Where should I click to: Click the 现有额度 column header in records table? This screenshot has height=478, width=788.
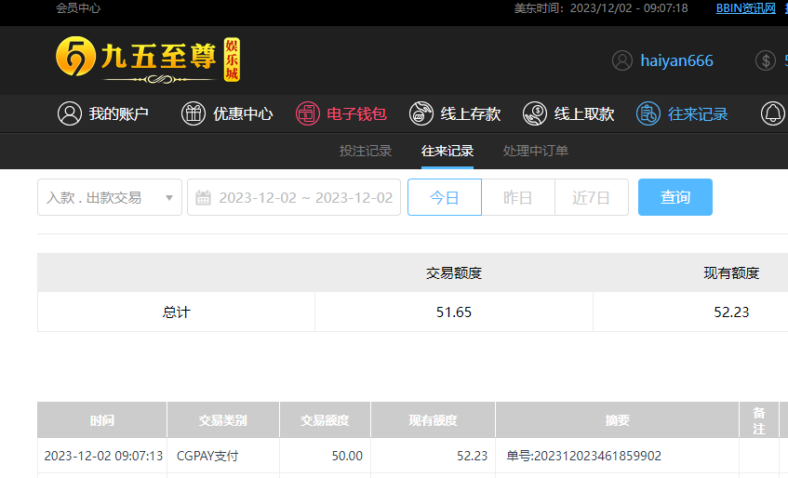434,419
